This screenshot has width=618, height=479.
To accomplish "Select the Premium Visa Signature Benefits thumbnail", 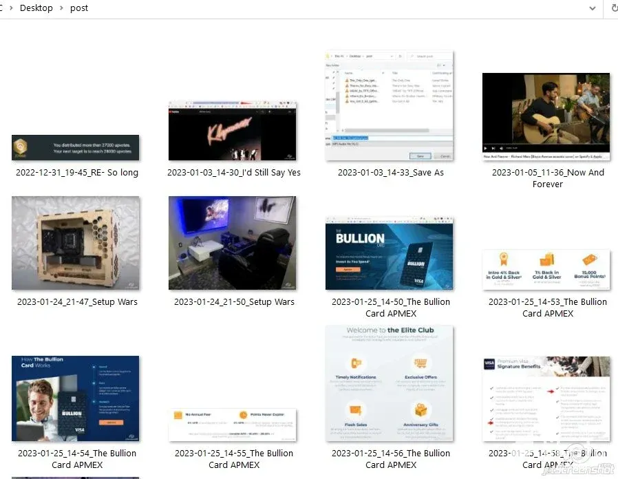I will [x=546, y=399].
